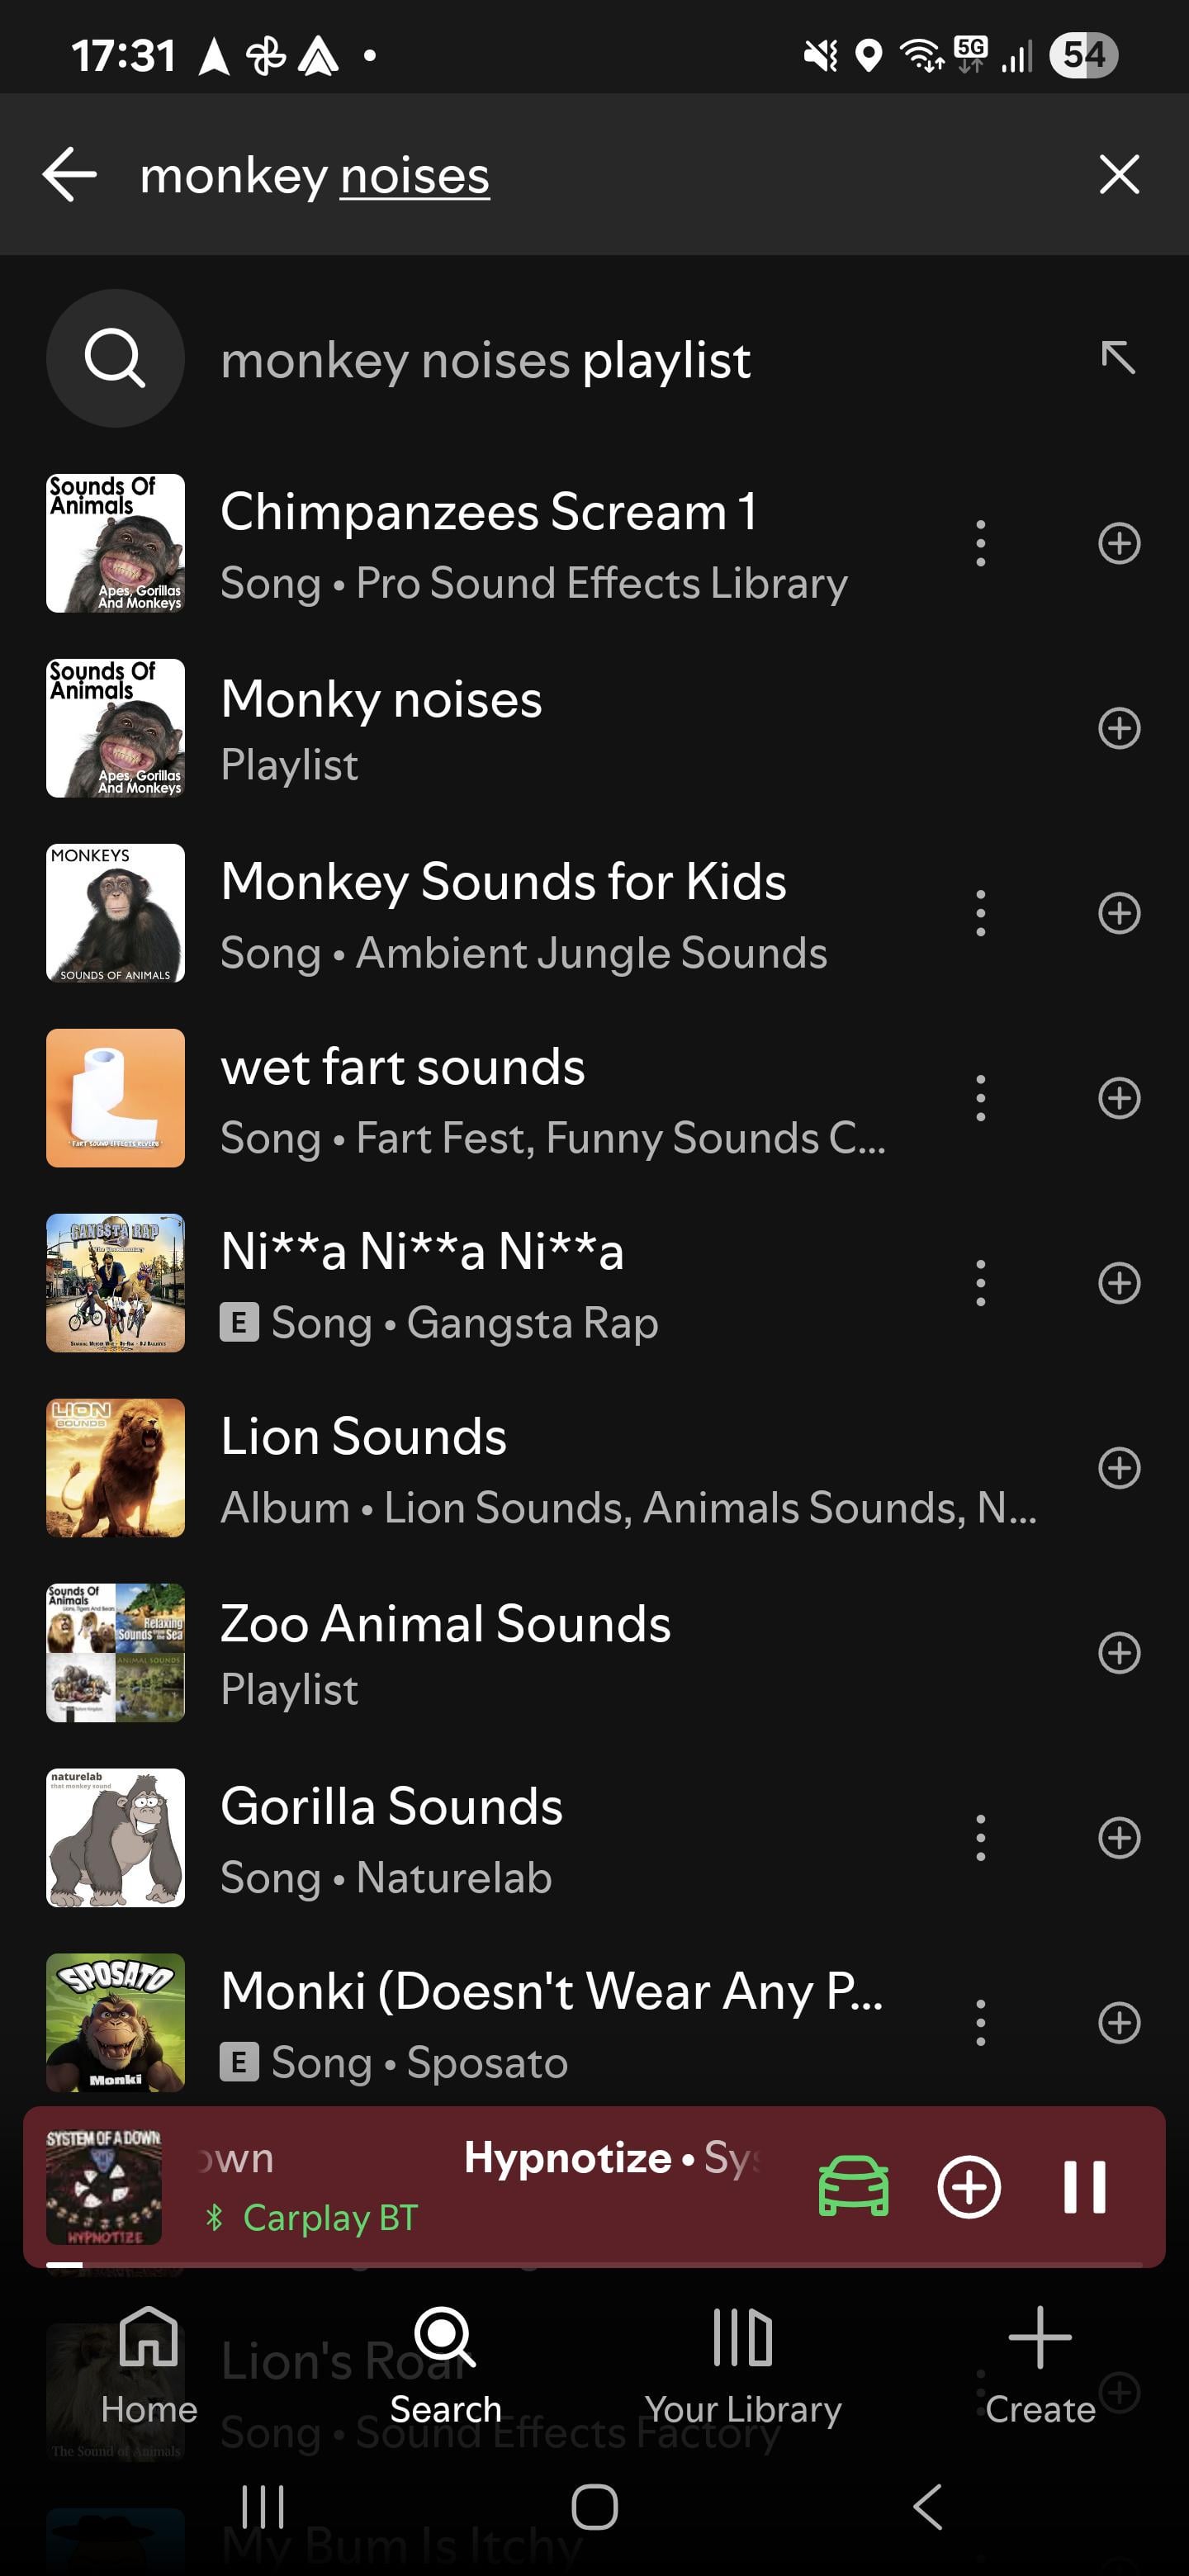Open the Zoo Animal Sounds playlist
The height and width of the screenshot is (2576, 1189).
pos(445,1652)
